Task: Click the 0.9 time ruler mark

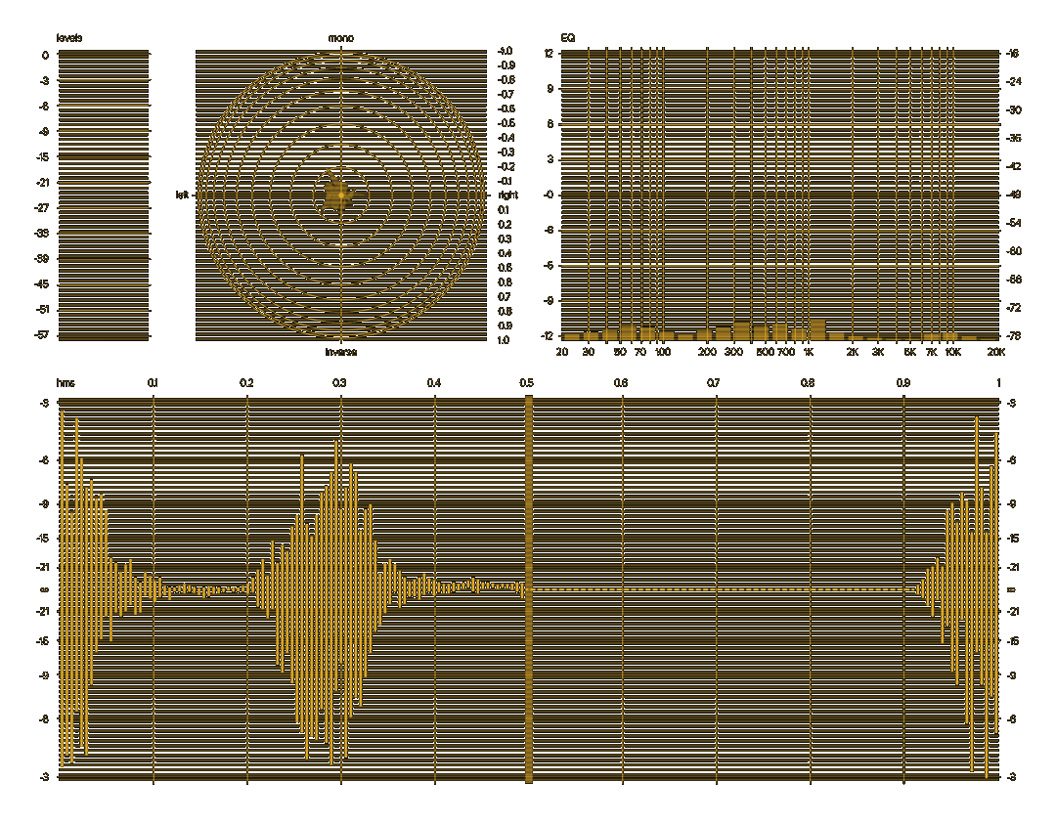Action: point(903,383)
